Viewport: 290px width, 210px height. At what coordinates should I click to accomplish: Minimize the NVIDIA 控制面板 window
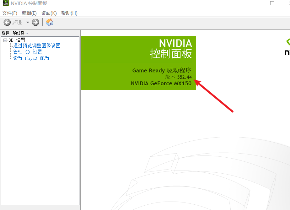pos(254,3)
